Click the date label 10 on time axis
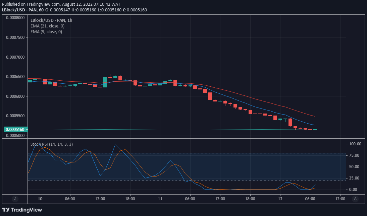Screen dimensions: 367x216 (x=40, y=199)
